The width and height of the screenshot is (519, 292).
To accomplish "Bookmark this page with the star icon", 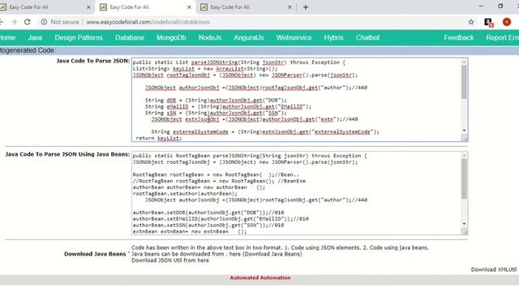I will tap(471, 22).
